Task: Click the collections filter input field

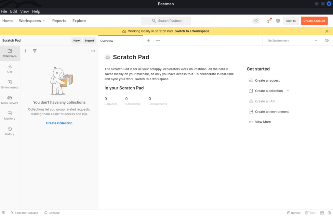Action: click(59, 51)
